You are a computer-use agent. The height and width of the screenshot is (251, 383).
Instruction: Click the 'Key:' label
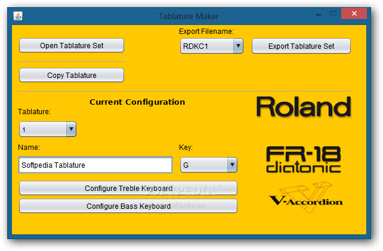[x=186, y=148]
